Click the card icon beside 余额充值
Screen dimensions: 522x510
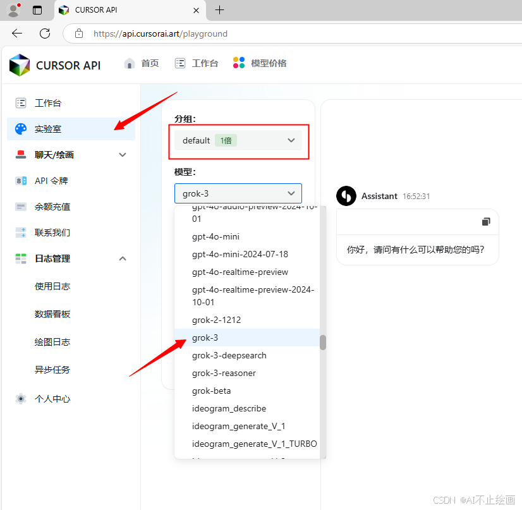point(21,207)
